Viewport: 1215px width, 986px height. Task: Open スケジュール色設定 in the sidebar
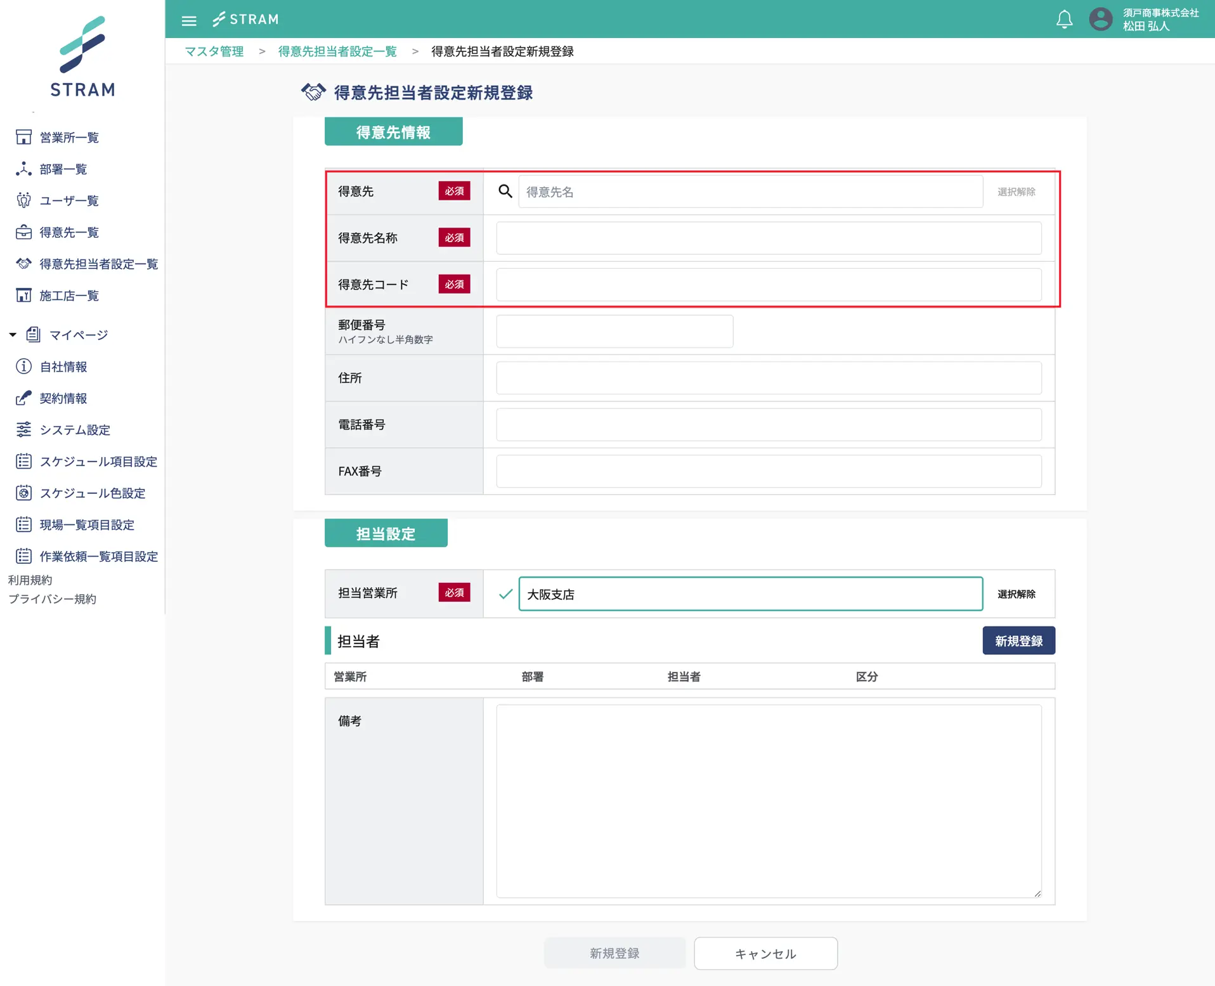tap(92, 493)
